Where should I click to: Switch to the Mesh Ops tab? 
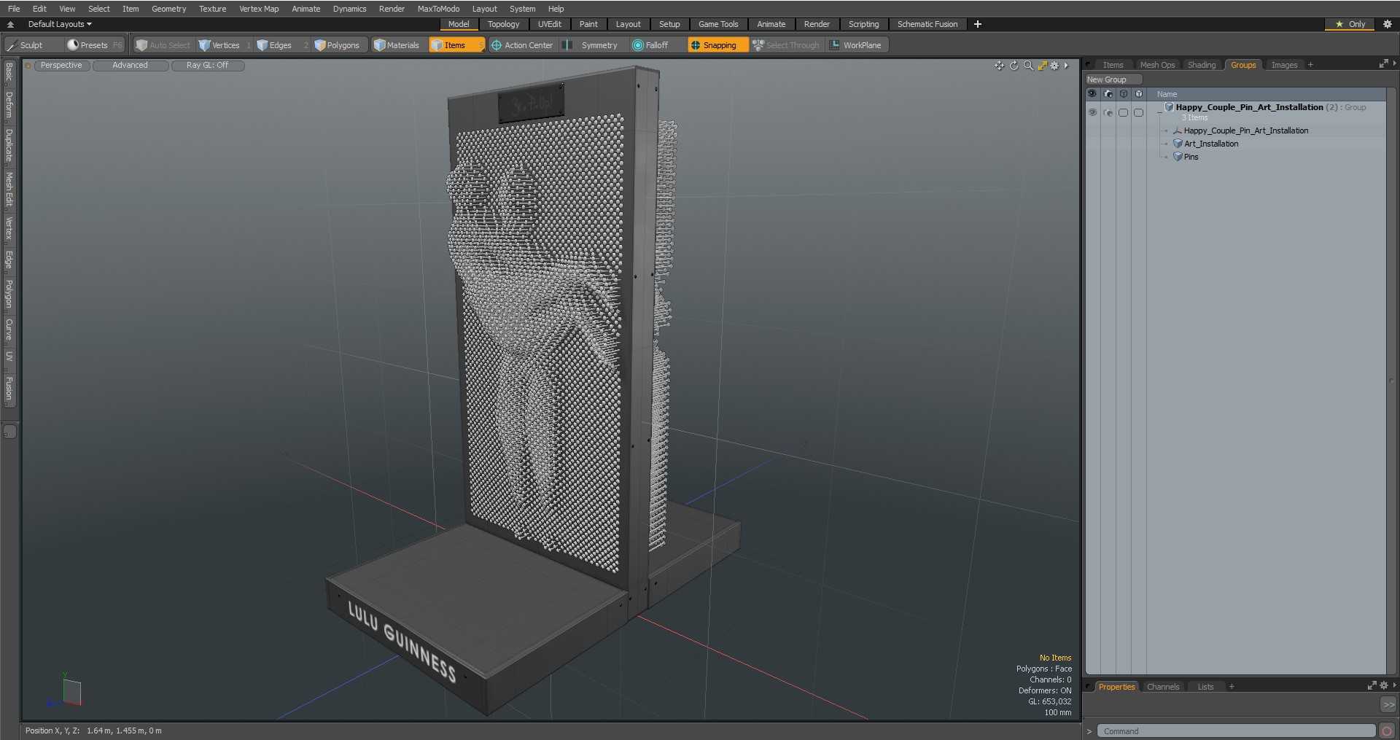(1156, 65)
